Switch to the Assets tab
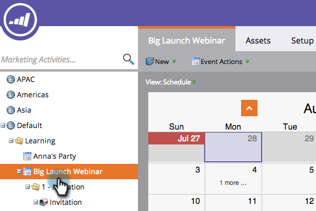The height and width of the screenshot is (211, 316). (258, 40)
